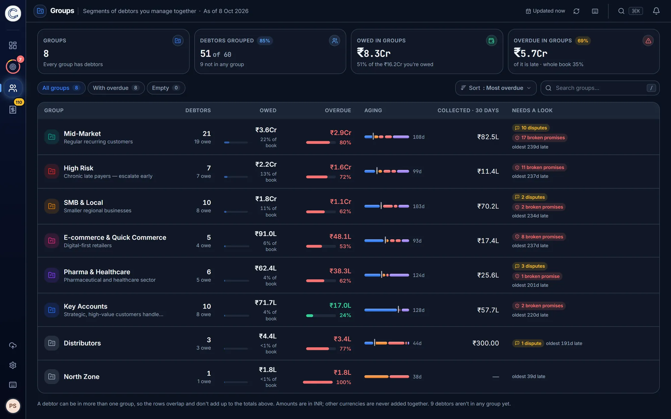Click the ⌘K shortcut button
The image size is (671, 419).
pyautogui.click(x=636, y=11)
